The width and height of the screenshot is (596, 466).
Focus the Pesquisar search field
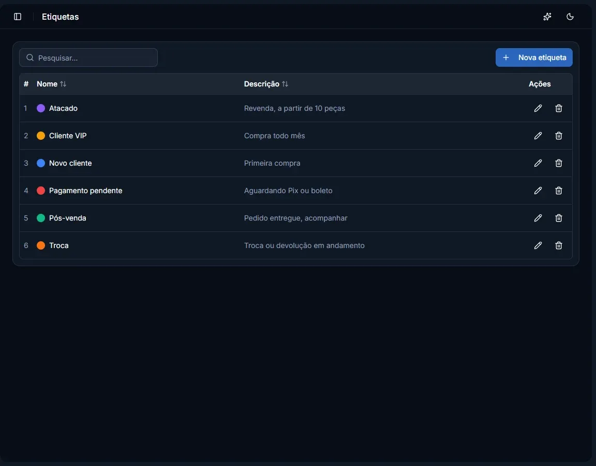[88, 57]
